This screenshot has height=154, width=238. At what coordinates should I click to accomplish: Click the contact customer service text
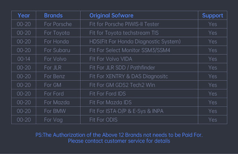(119, 141)
